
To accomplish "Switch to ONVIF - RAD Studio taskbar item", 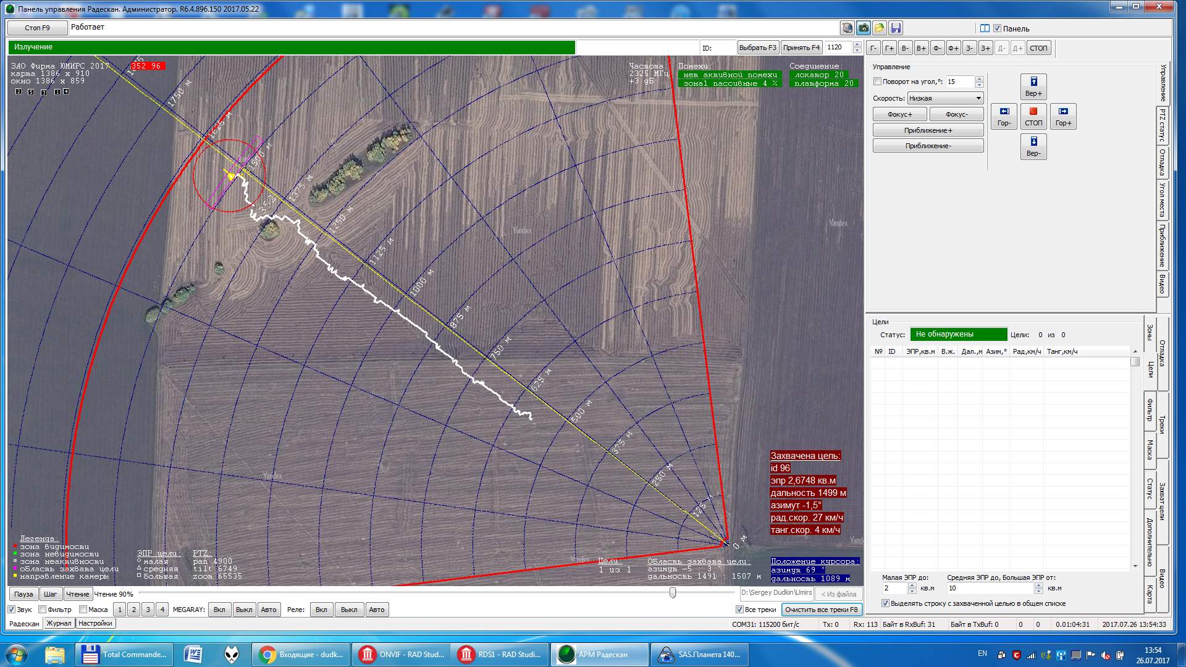I will 402,655.
